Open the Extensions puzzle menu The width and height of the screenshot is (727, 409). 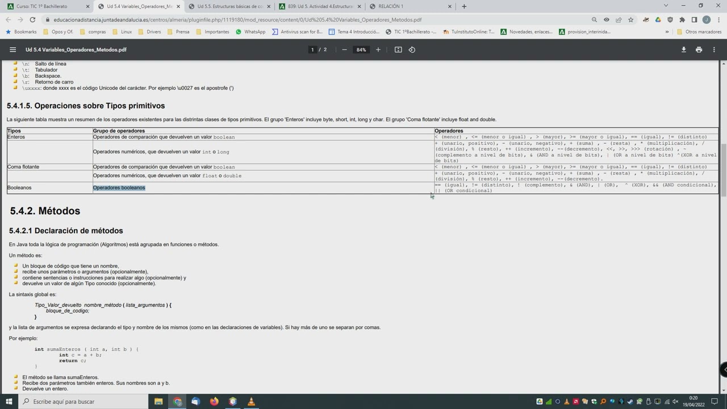pos(682,19)
